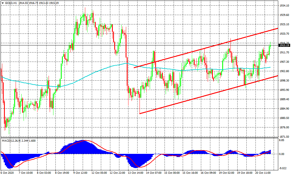
Task: Click the 1920.70 price scale label
Action: click(x=284, y=34)
